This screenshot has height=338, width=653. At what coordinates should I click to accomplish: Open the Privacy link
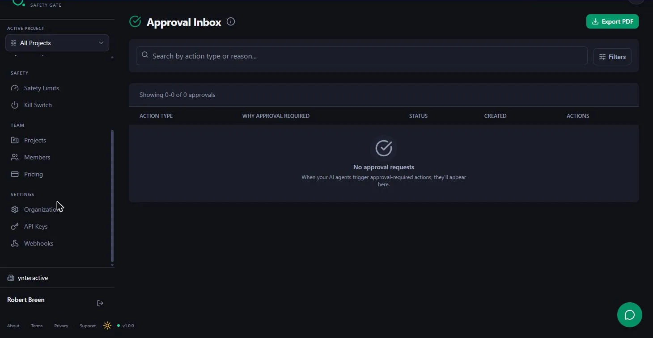pyautogui.click(x=61, y=325)
